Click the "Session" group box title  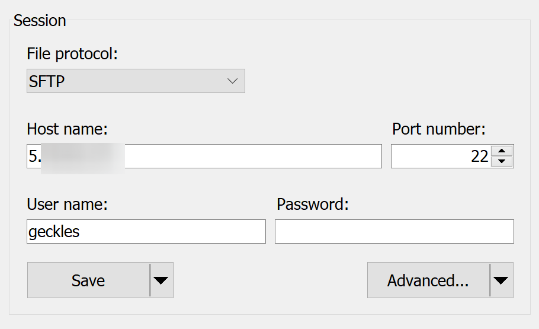pos(40,21)
